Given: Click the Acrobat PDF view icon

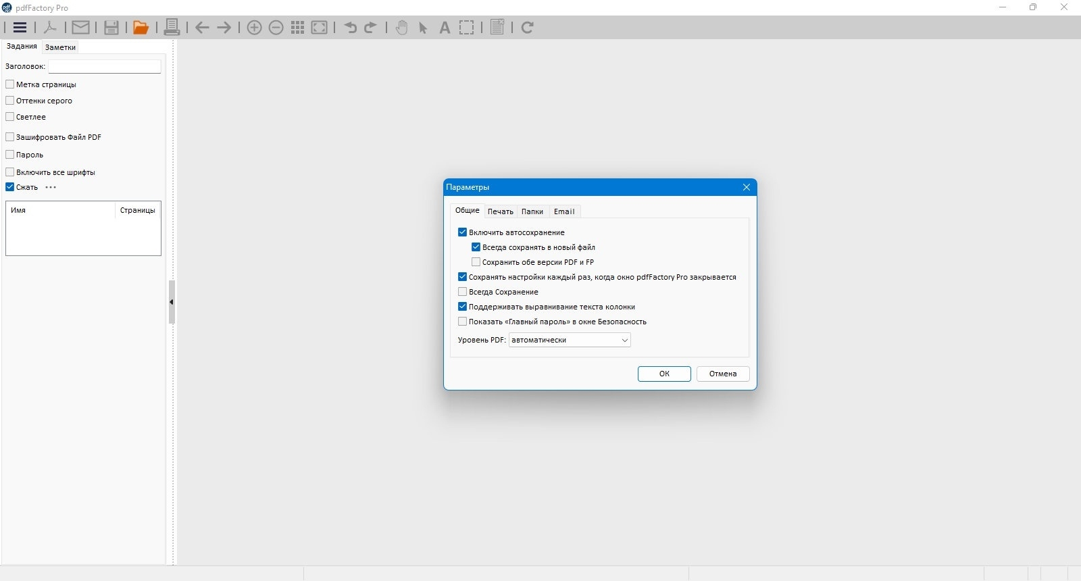Looking at the screenshot, I should (x=50, y=28).
